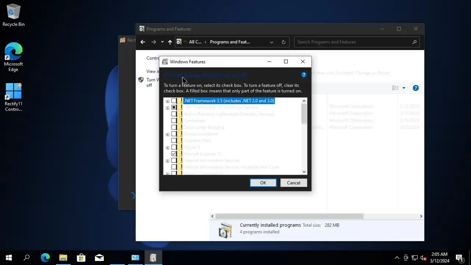Image resolution: width=471 pixels, height=265 pixels.
Task: Go up one level in Programs and Features
Action: (x=170, y=42)
